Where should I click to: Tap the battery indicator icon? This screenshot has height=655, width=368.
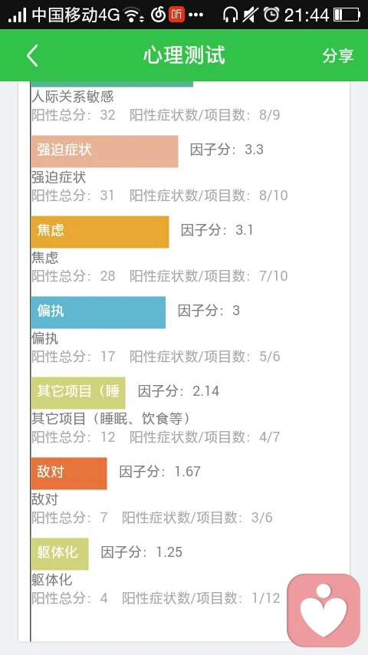(x=347, y=15)
